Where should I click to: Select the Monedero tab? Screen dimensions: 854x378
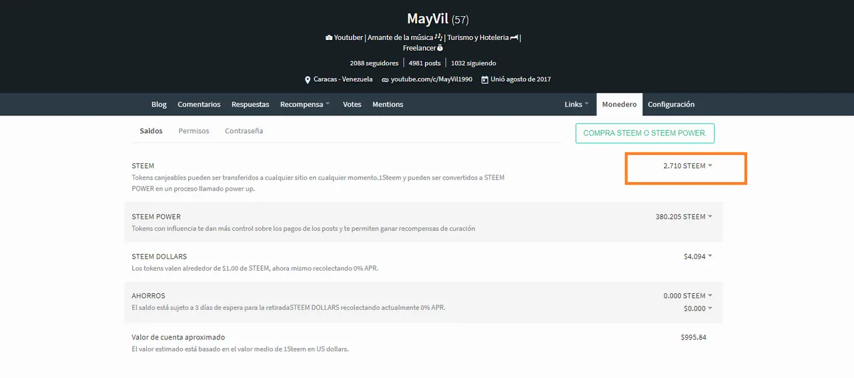coord(619,105)
